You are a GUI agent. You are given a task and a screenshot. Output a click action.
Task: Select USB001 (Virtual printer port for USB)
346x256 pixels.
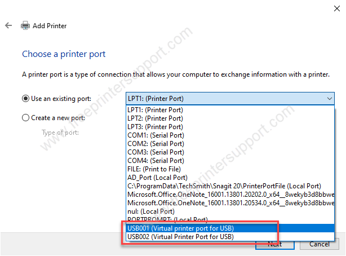pyautogui.click(x=230, y=228)
